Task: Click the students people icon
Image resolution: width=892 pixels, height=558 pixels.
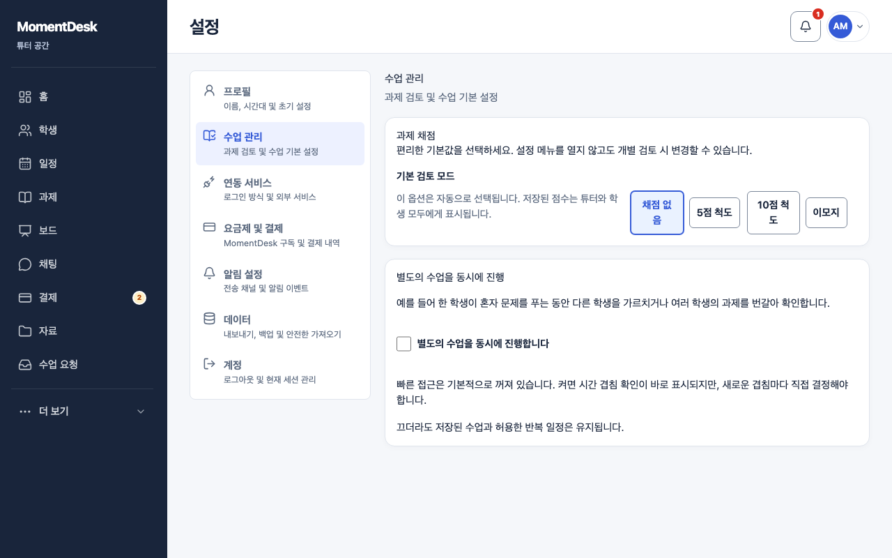Action: click(25, 130)
